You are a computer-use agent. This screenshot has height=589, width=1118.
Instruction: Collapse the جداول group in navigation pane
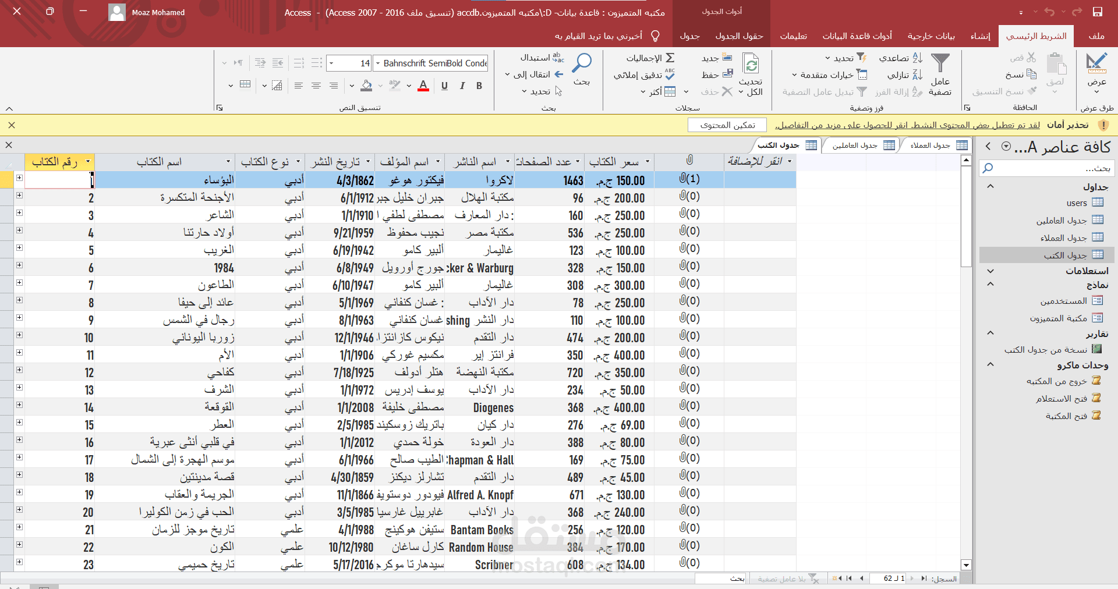(x=990, y=186)
